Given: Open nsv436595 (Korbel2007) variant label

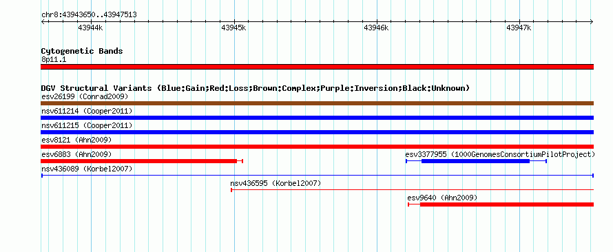Looking at the screenshot, I should click(x=276, y=183).
